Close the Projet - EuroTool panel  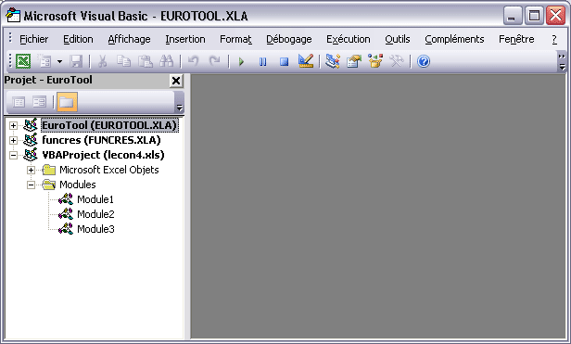(176, 81)
